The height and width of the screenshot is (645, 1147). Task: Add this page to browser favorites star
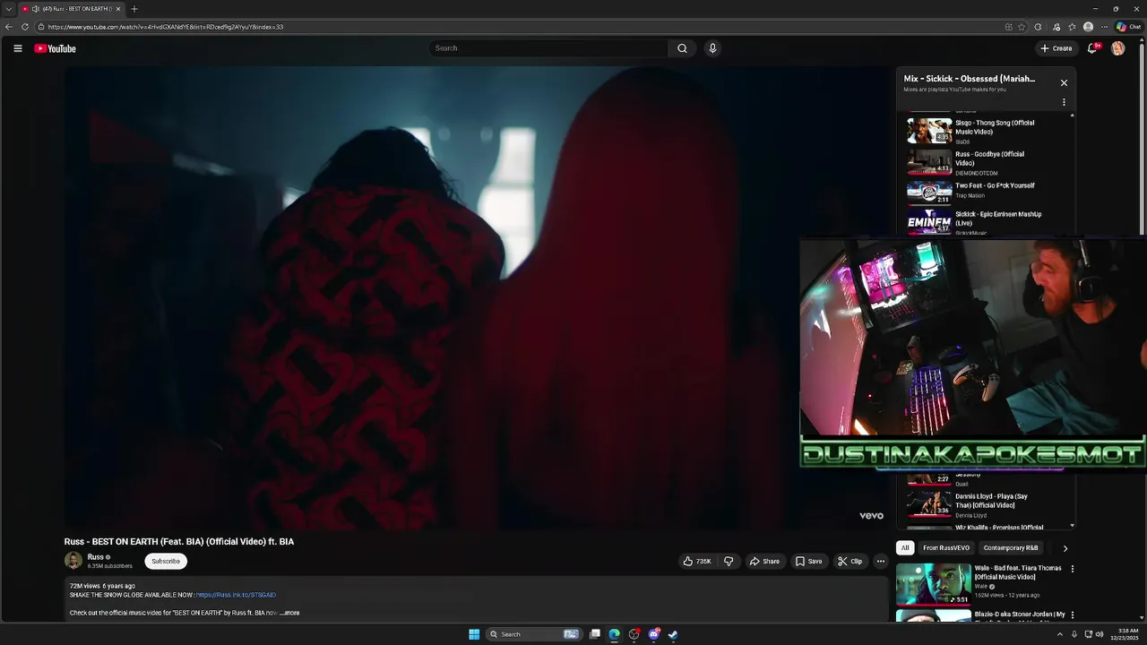coord(1022,27)
